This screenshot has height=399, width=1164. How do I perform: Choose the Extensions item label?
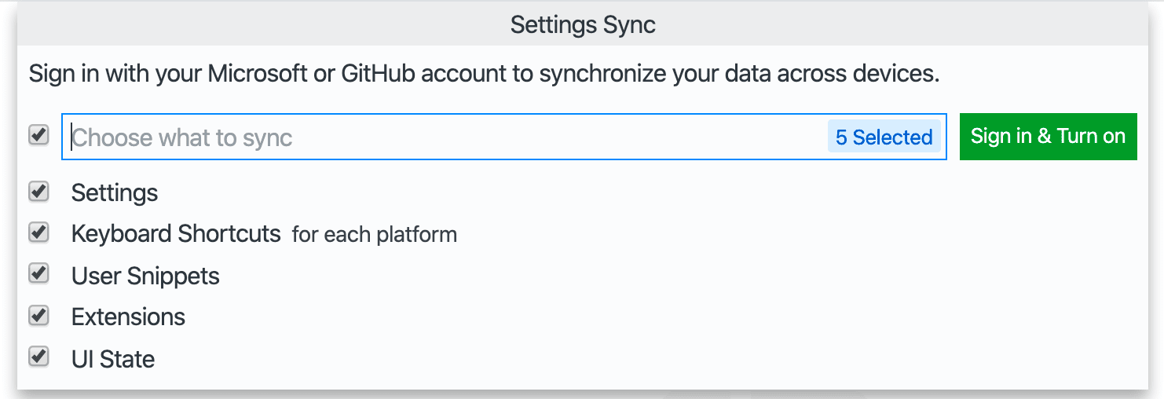[128, 317]
